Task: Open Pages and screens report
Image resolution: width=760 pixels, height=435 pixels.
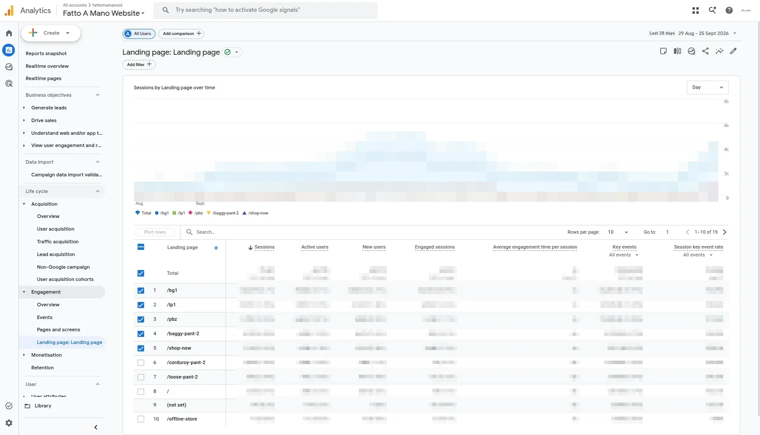Action: tap(58, 330)
